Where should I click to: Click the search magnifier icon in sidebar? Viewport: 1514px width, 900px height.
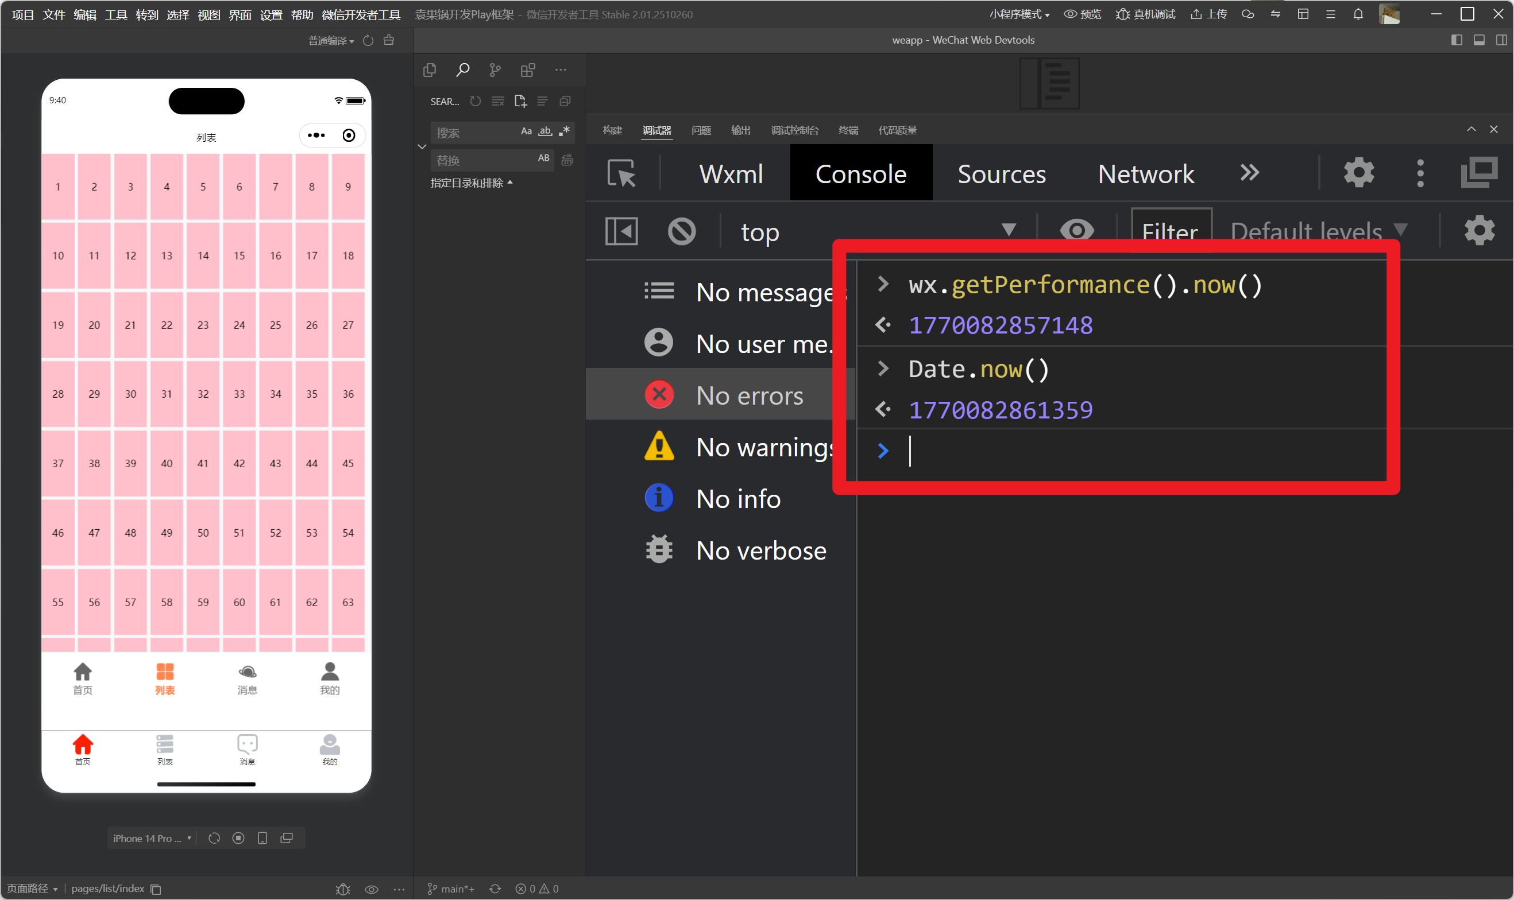(462, 71)
